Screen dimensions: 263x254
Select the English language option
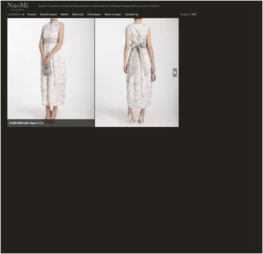click(x=185, y=15)
